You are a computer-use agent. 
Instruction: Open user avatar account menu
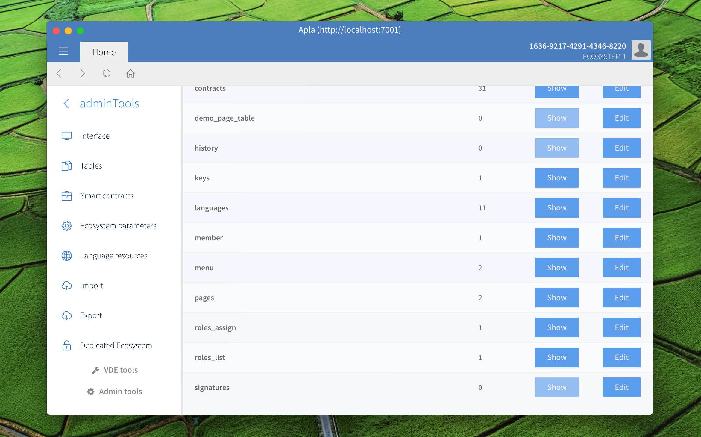click(x=641, y=50)
